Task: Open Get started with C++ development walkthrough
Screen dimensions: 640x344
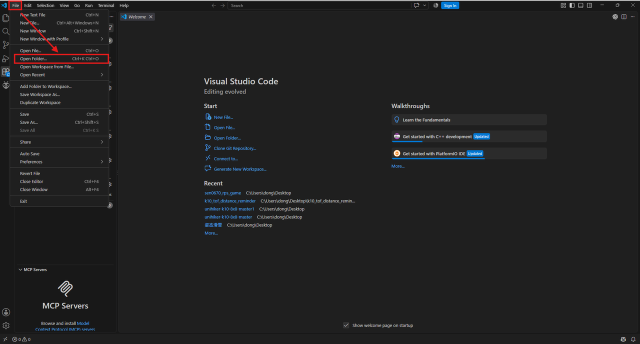Action: coord(469,136)
